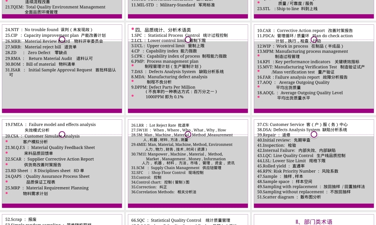Click '18.AOQL : Average Outgoing Quality Level'
This screenshot has height=225, width=376.
tap(300, 93)
